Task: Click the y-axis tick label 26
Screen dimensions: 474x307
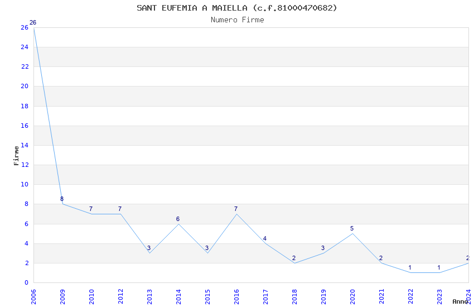Action: [25, 27]
